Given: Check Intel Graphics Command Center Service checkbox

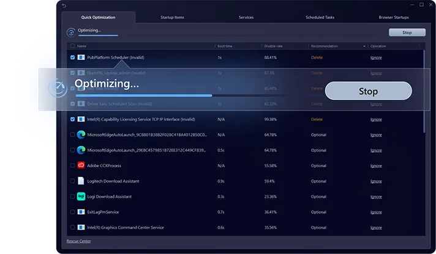Looking at the screenshot, I should point(73,227).
